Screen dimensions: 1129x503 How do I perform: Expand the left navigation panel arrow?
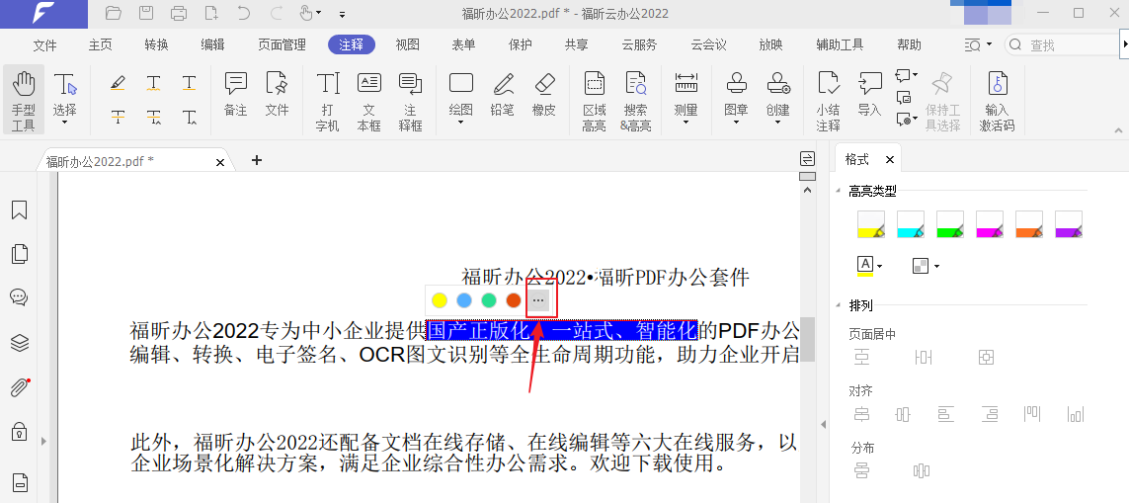pyautogui.click(x=42, y=441)
